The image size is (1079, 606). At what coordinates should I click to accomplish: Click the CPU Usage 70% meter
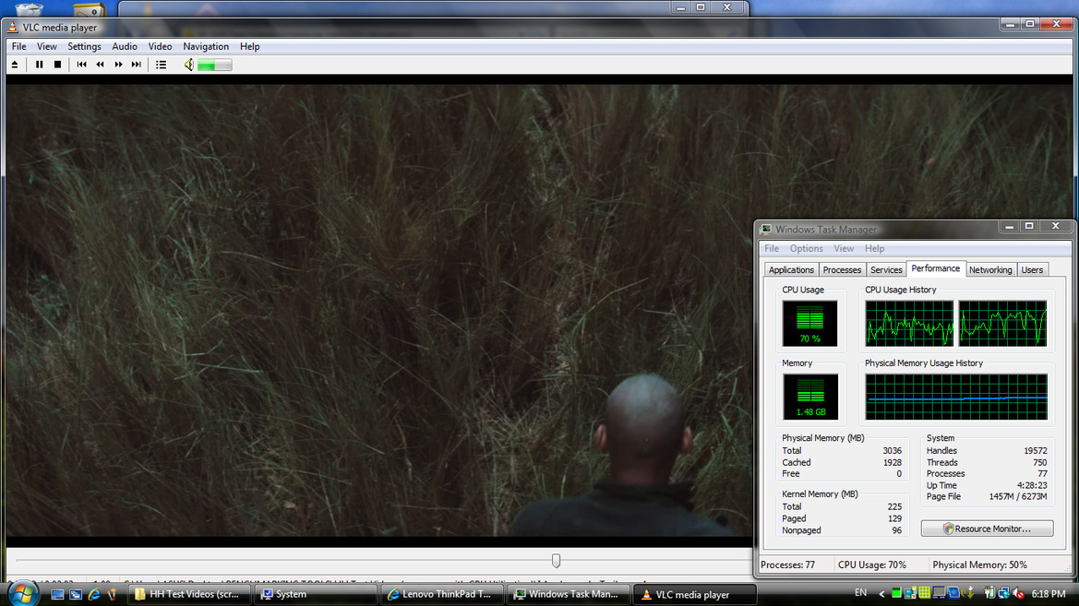click(809, 323)
